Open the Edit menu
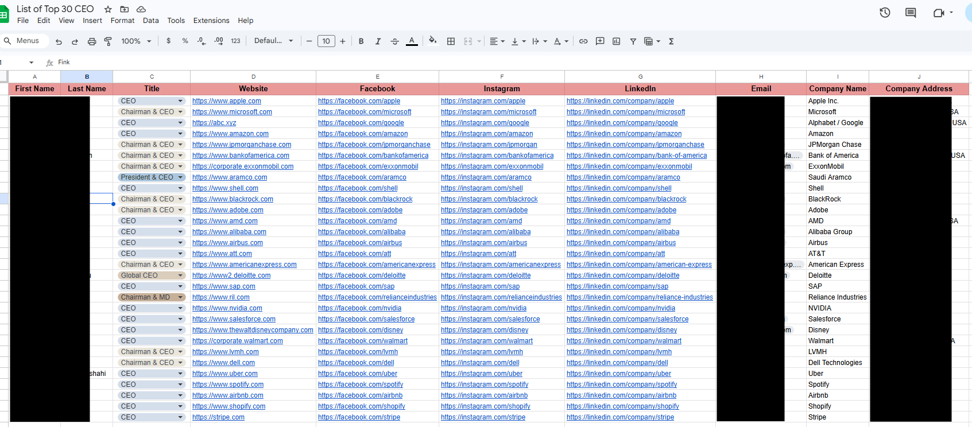This screenshot has height=427, width=972. (44, 21)
